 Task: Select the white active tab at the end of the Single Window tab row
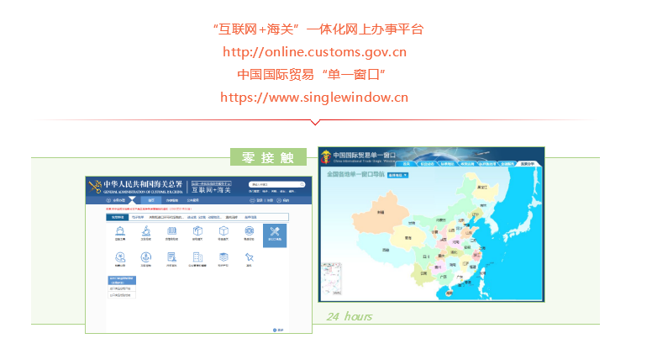(528, 164)
